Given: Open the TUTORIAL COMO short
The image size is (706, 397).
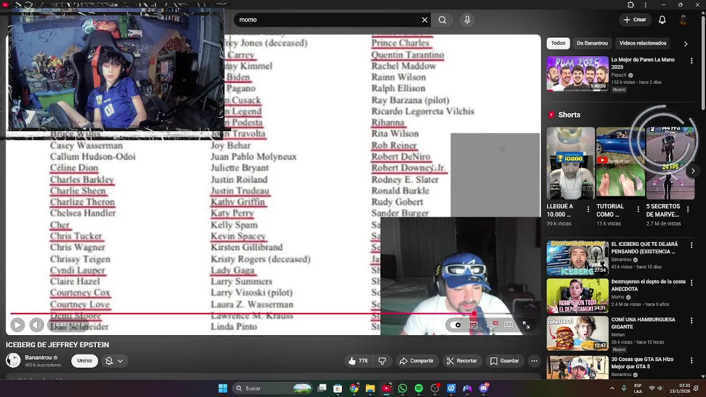Looking at the screenshot, I should [x=621, y=163].
